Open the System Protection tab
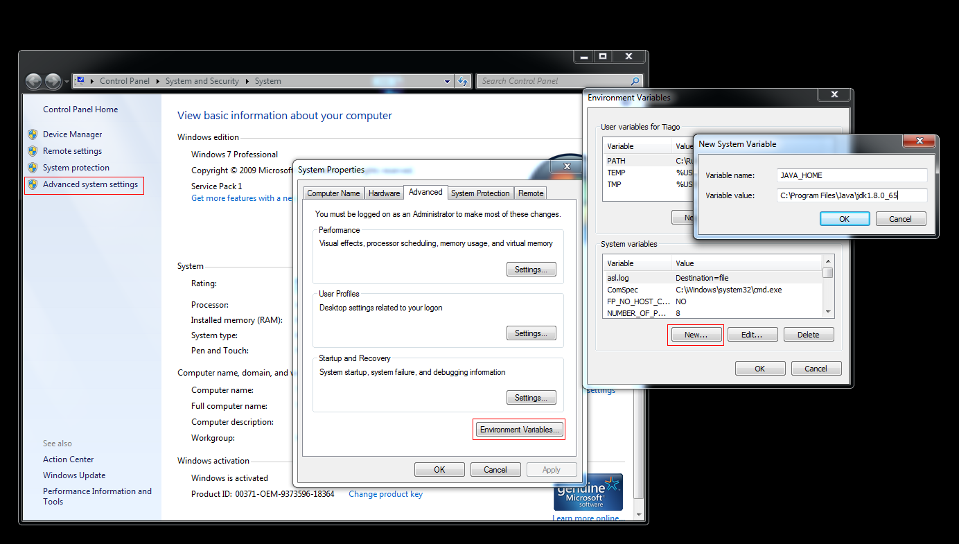This screenshot has height=544, width=959. click(480, 193)
